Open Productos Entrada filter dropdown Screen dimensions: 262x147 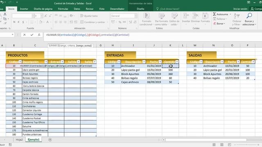pyautogui.click(x=62, y=62)
